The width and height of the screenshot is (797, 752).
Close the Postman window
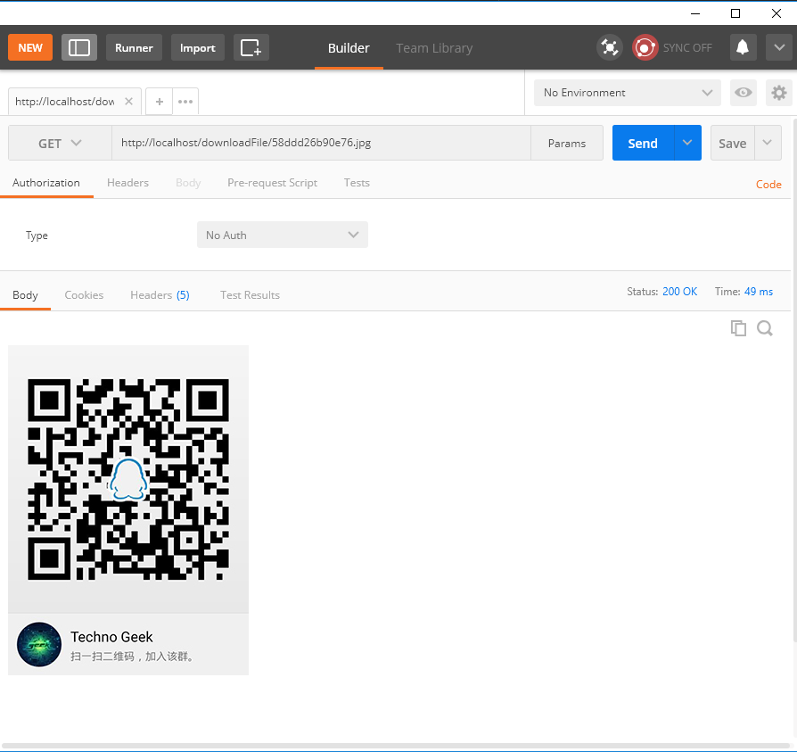776,13
